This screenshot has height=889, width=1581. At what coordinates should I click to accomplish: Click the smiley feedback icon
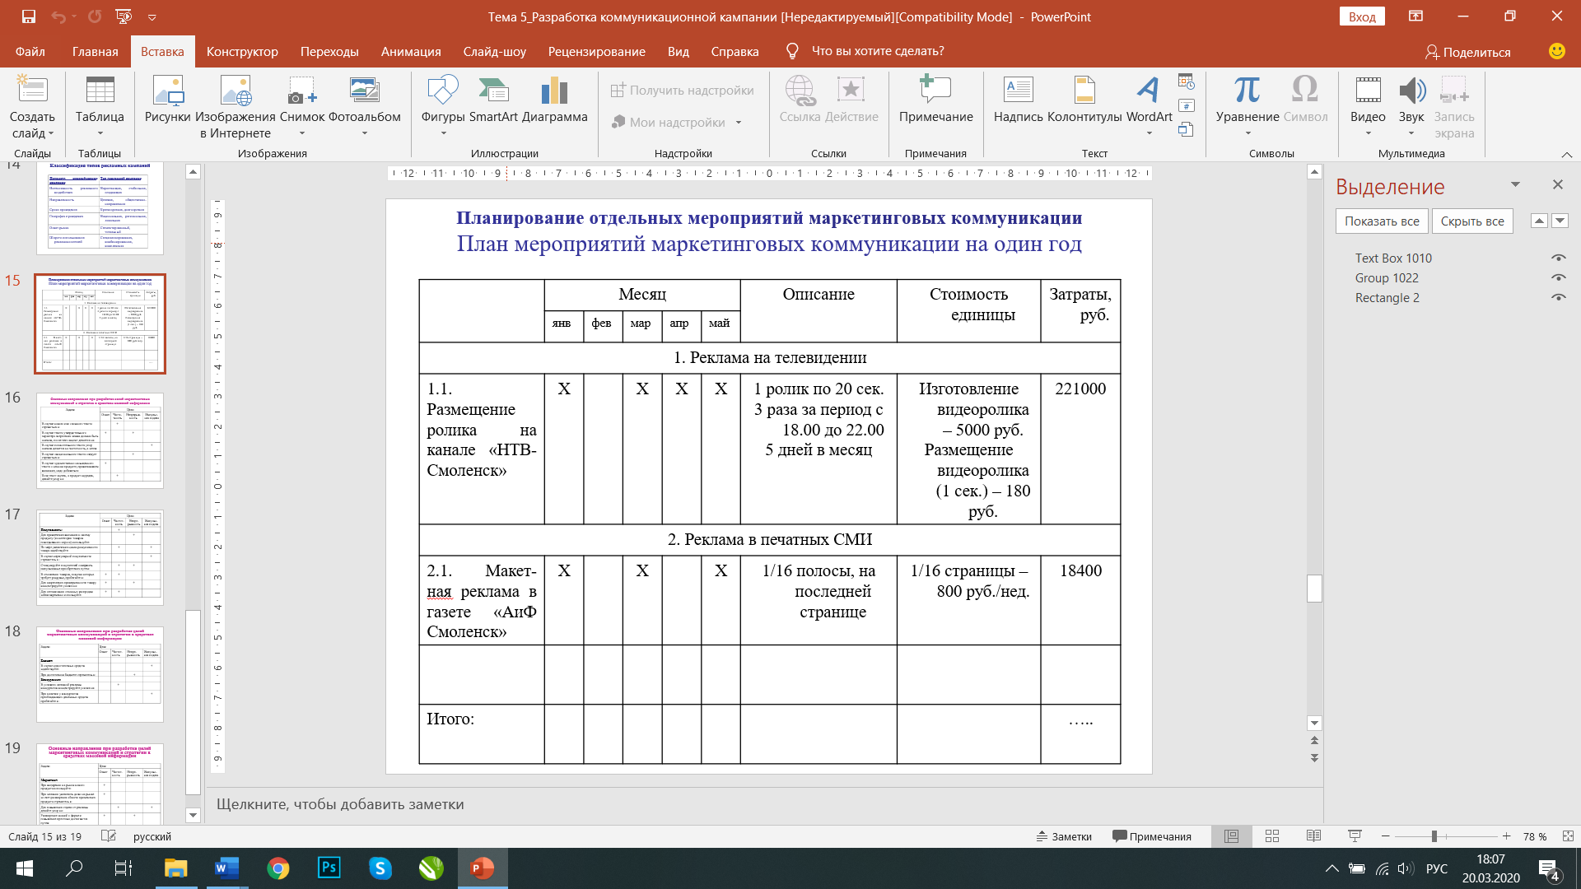(1556, 51)
